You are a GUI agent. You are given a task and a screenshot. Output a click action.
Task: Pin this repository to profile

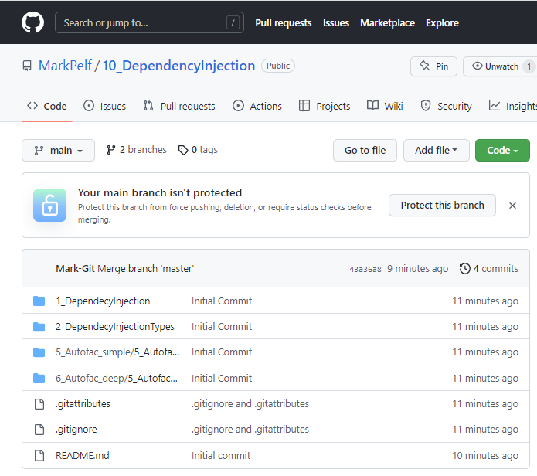[x=433, y=66]
